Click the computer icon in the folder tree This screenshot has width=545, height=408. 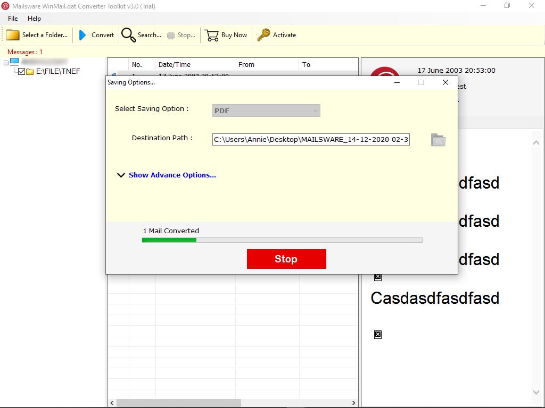[14, 62]
